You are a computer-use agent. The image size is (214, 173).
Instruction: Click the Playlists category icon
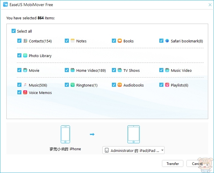pyautogui.click(x=167, y=85)
